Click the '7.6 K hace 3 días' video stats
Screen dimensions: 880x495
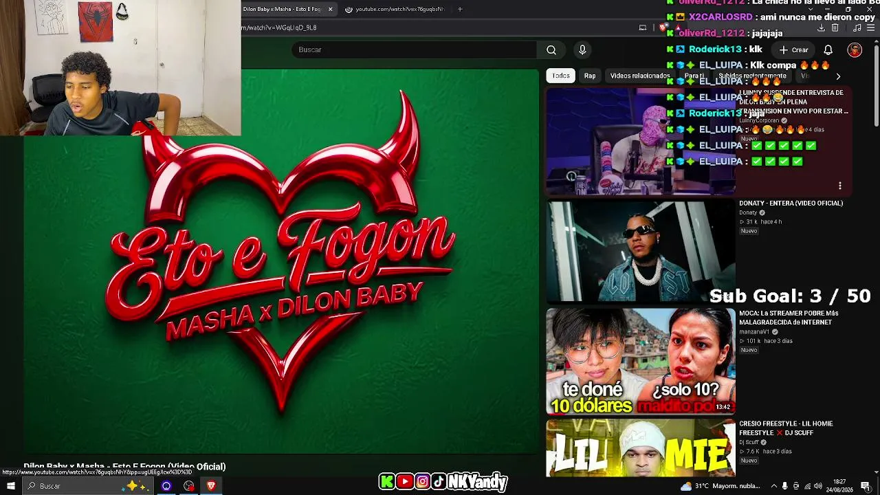tap(765, 452)
